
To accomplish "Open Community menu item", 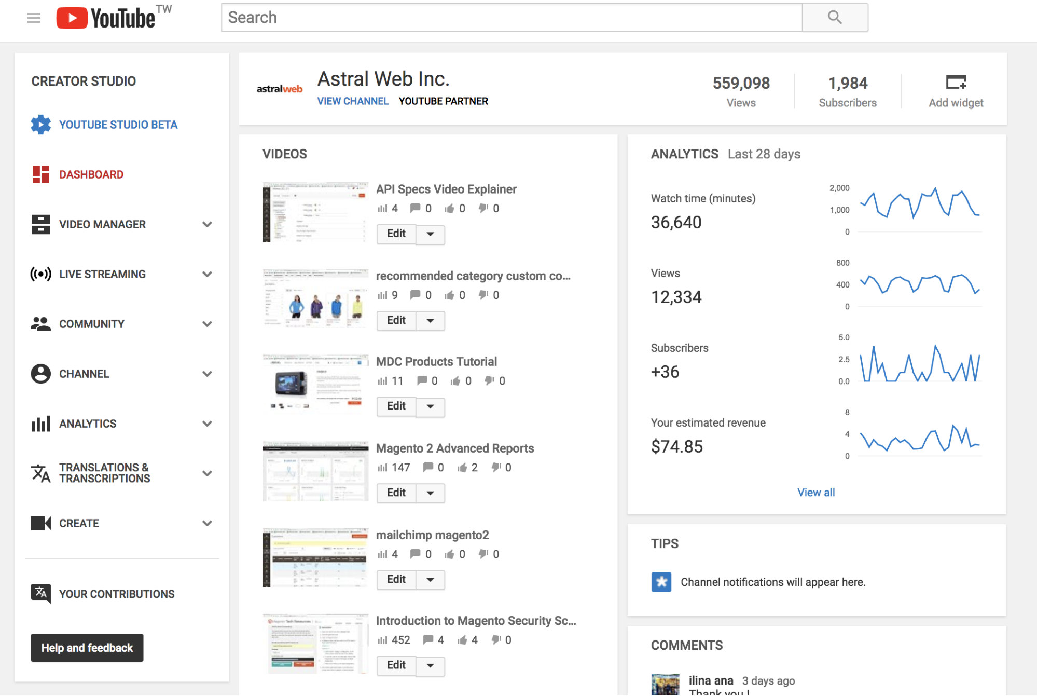I will click(92, 324).
